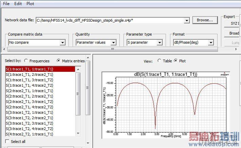Click the left panel outer scrollbar thumb
This screenshot has width=241, height=148.
88,88
